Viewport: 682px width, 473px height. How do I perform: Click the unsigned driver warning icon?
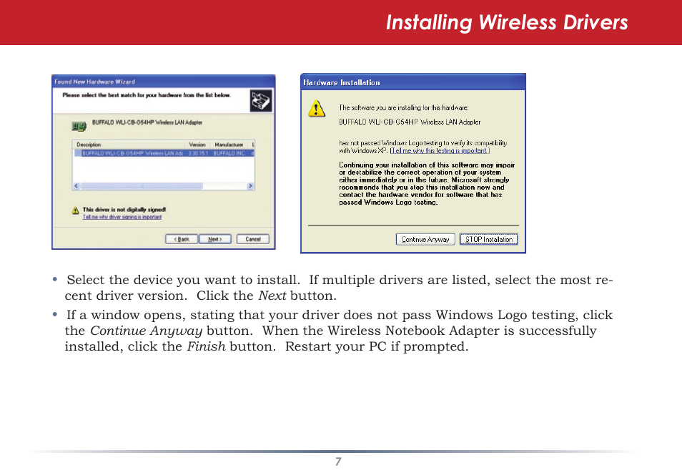click(x=76, y=211)
